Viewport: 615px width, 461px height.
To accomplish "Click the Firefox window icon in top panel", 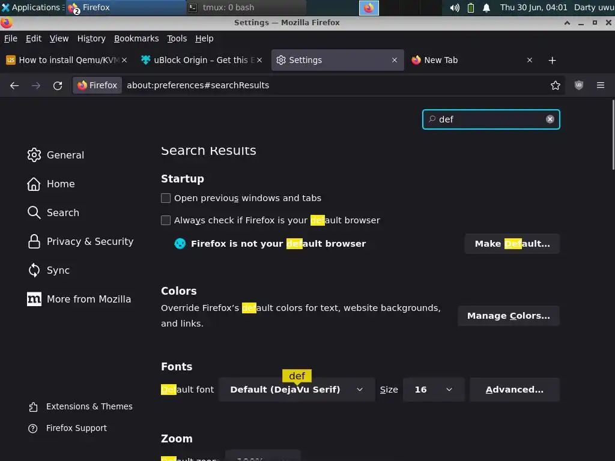I will pyautogui.click(x=369, y=8).
